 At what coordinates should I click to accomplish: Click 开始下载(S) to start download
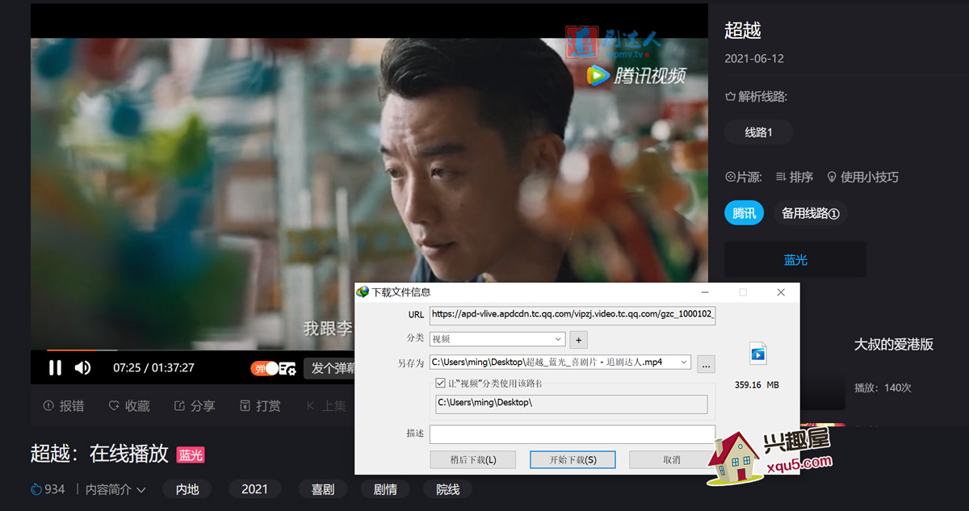click(573, 459)
